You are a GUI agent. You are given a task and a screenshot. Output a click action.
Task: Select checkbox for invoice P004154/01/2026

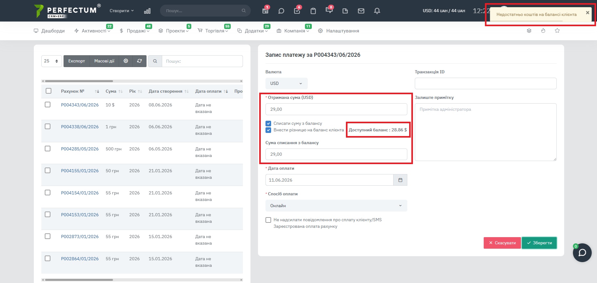tap(48, 193)
